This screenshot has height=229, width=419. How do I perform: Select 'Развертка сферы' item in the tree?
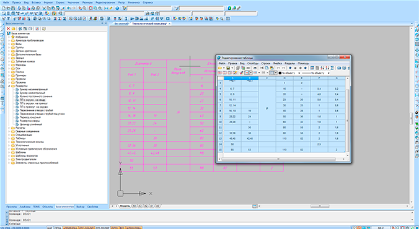pos(30,121)
